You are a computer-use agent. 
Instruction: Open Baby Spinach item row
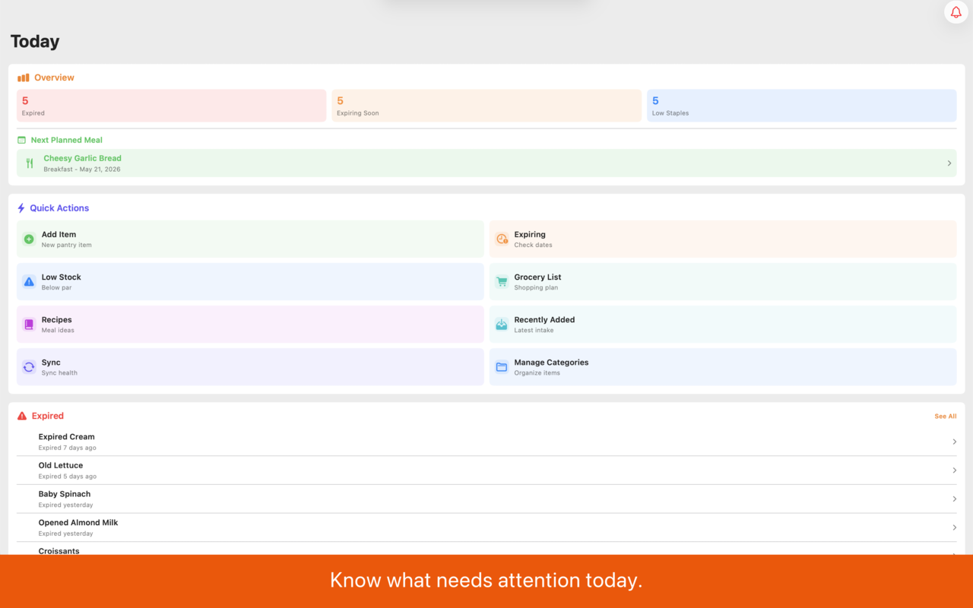click(x=486, y=499)
